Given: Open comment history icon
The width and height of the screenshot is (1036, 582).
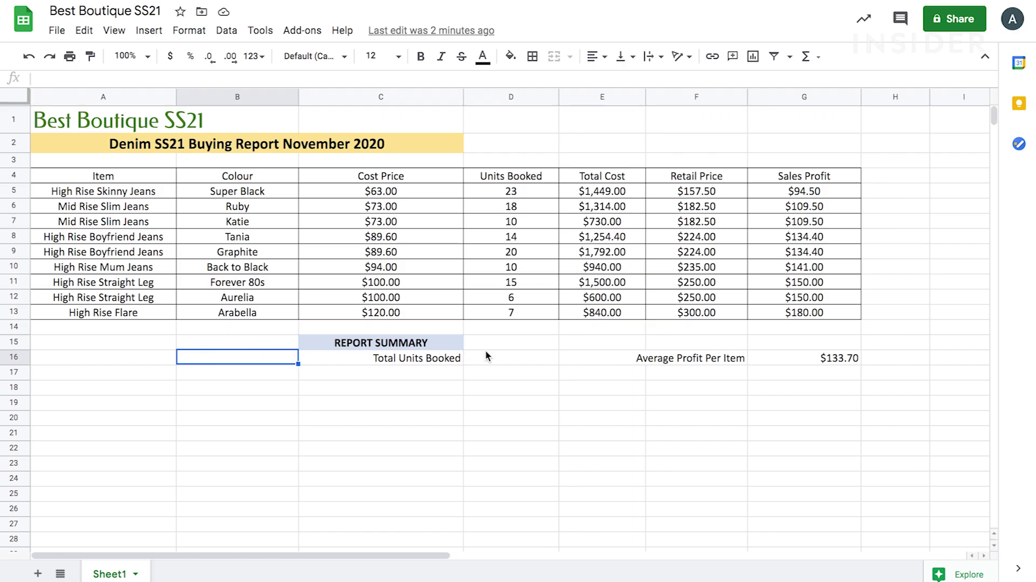Looking at the screenshot, I should (900, 18).
